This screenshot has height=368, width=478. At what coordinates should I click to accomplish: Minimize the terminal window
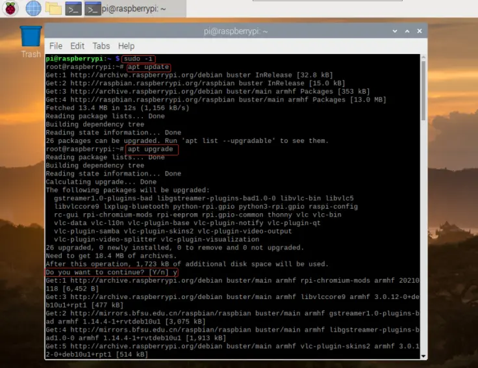tap(396, 31)
